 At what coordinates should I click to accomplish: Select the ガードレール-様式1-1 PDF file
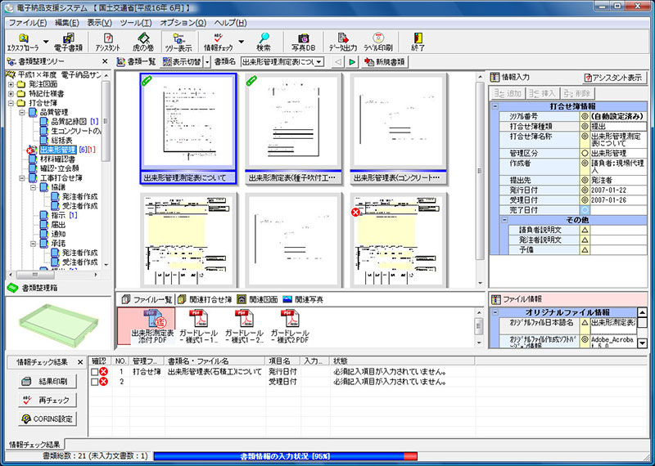[x=198, y=326]
